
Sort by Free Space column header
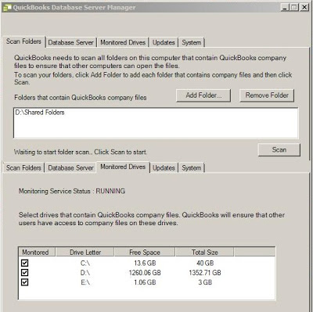point(145,252)
